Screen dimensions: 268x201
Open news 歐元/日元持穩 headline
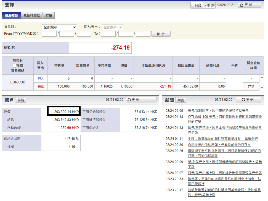point(225,130)
